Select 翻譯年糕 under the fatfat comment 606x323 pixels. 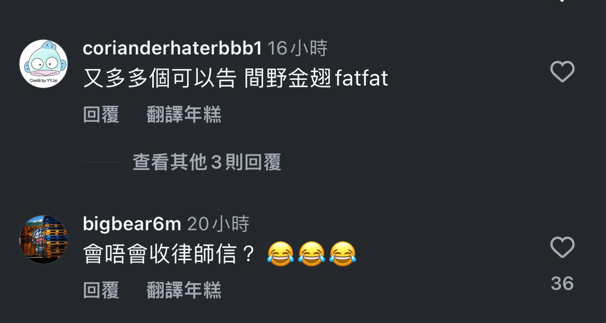(x=184, y=115)
